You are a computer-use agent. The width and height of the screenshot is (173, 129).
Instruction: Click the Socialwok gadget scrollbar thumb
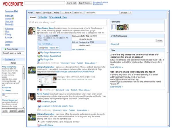(x=24, y=73)
